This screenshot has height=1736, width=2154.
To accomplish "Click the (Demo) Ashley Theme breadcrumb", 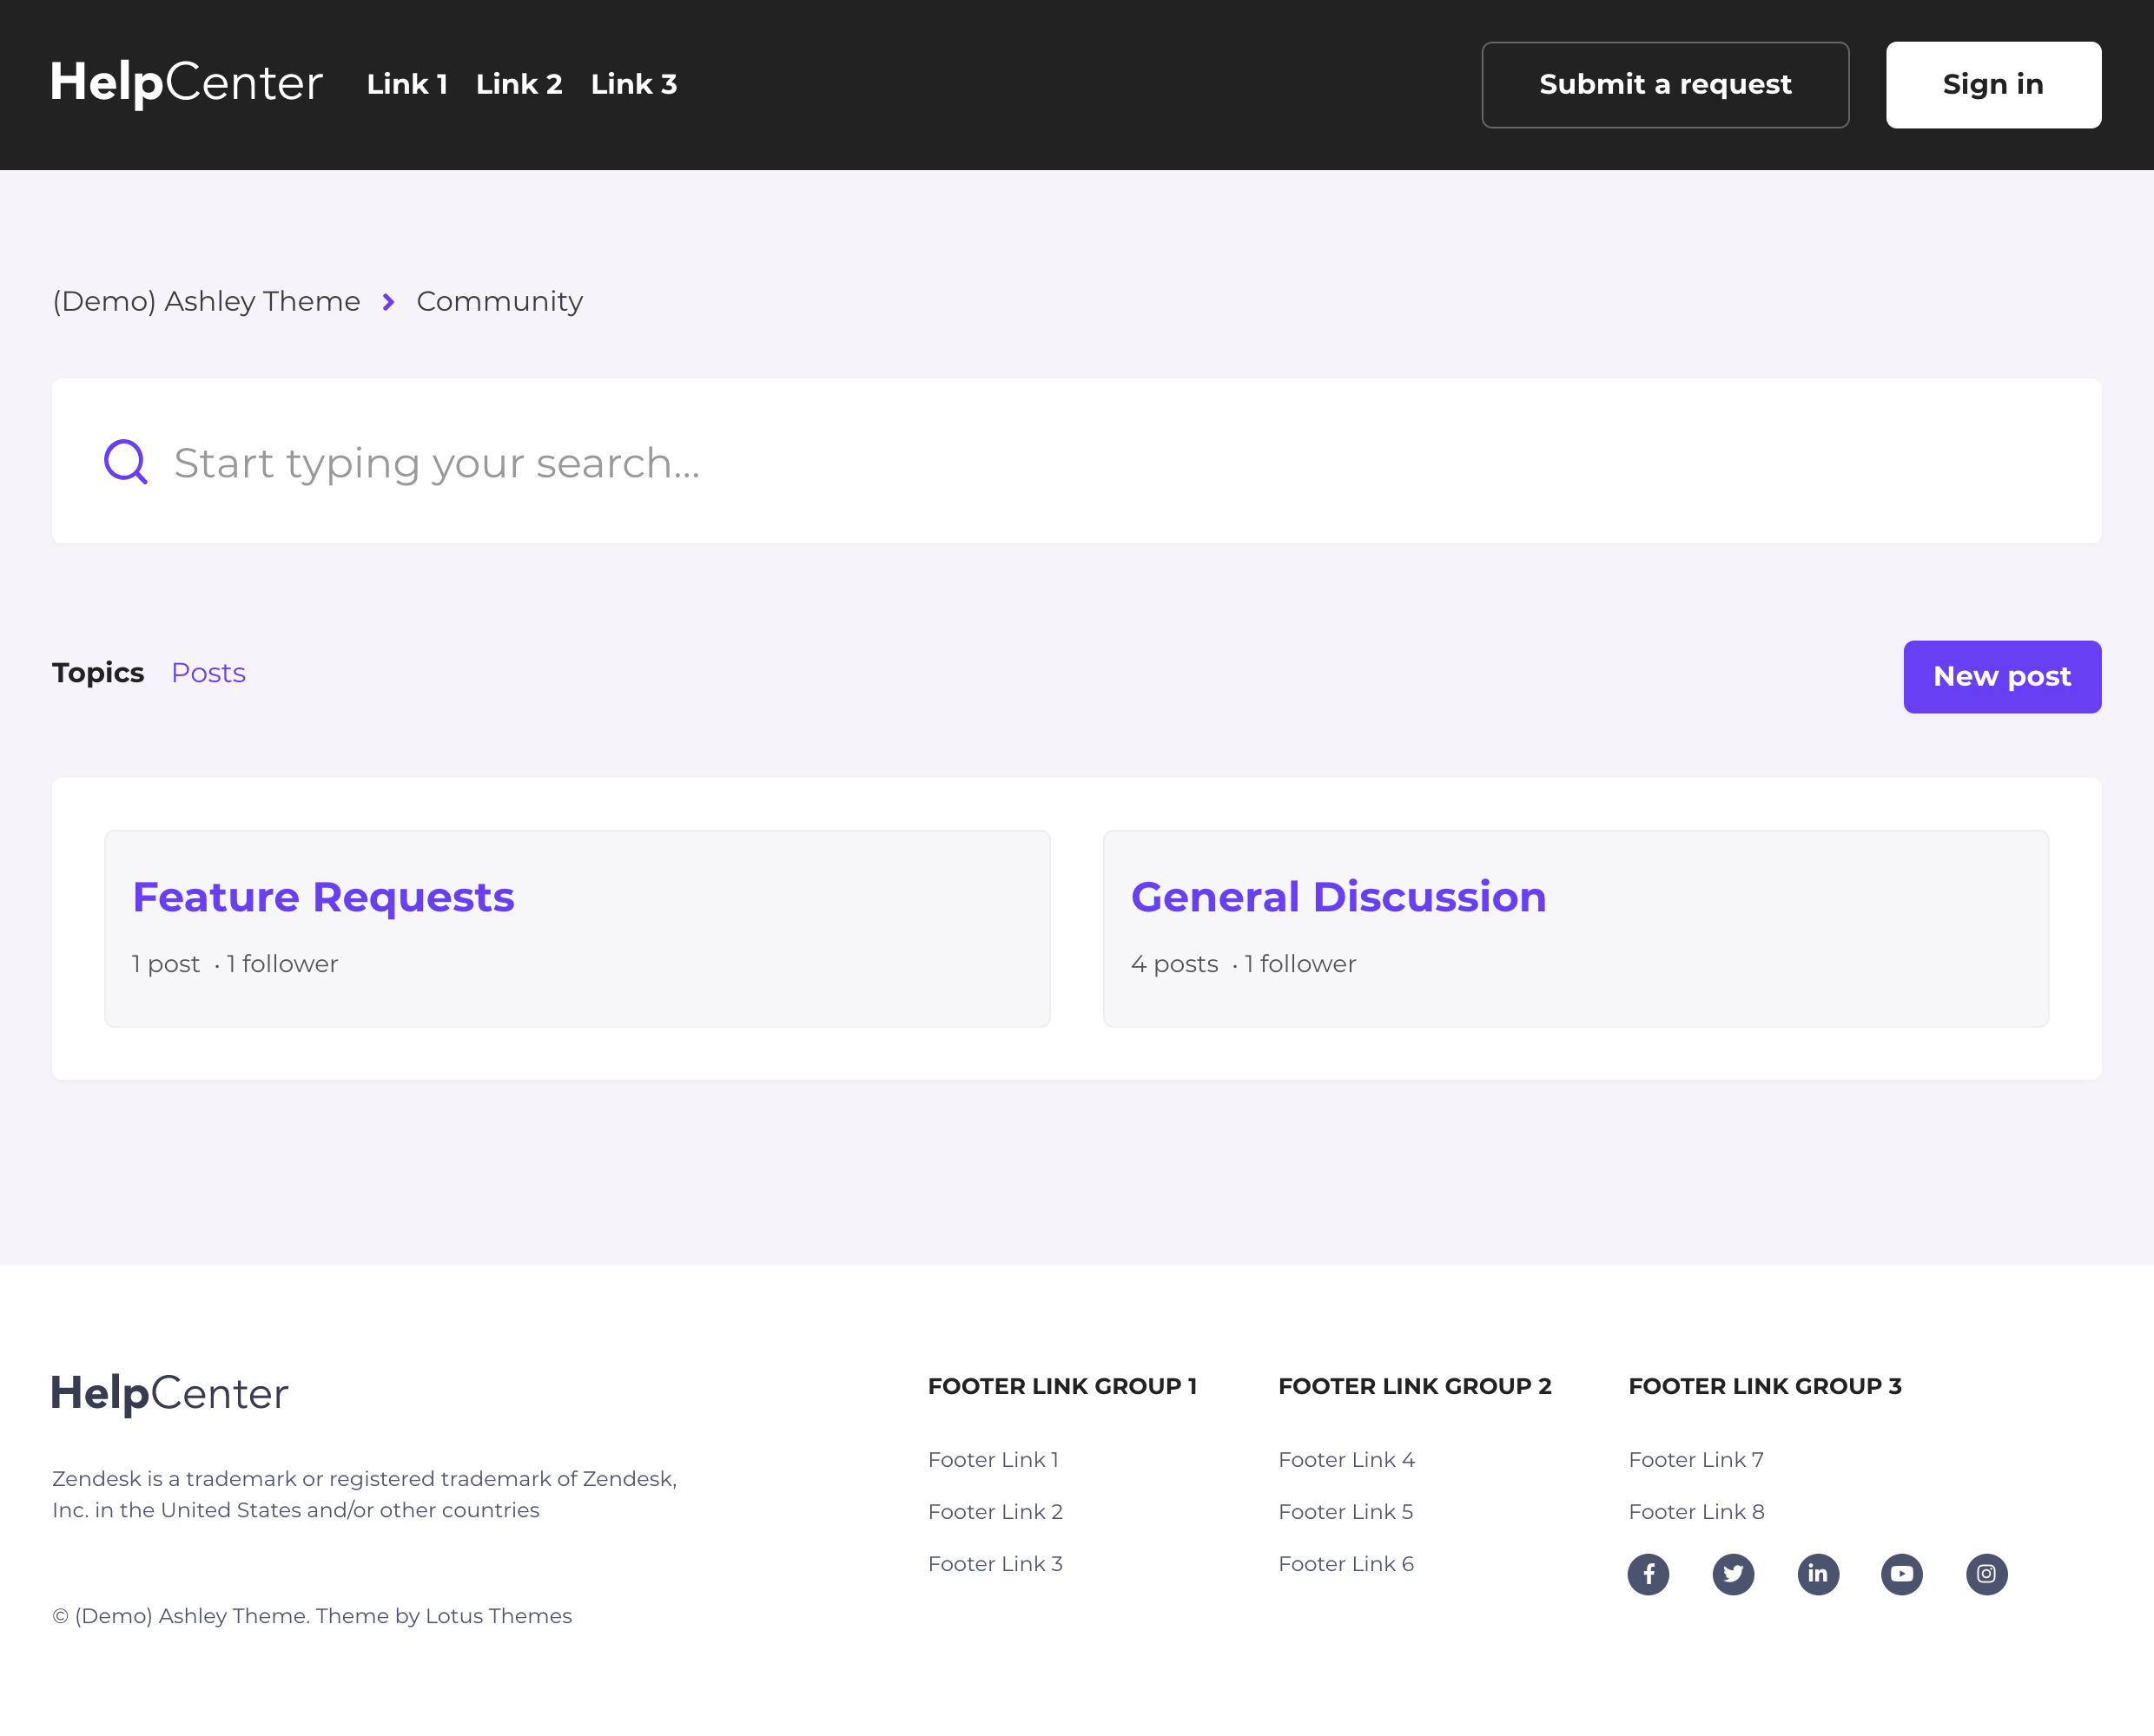I will [206, 301].
